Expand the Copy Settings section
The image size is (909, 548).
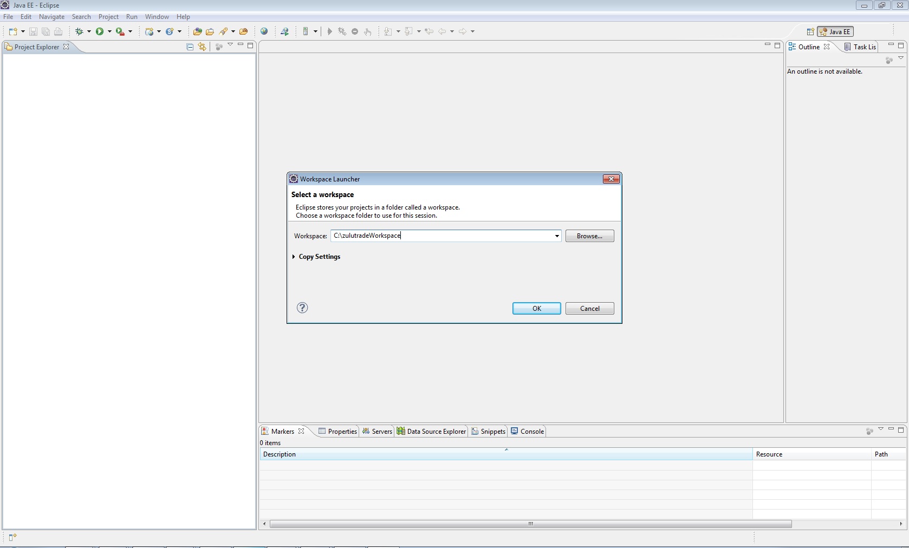tap(294, 257)
